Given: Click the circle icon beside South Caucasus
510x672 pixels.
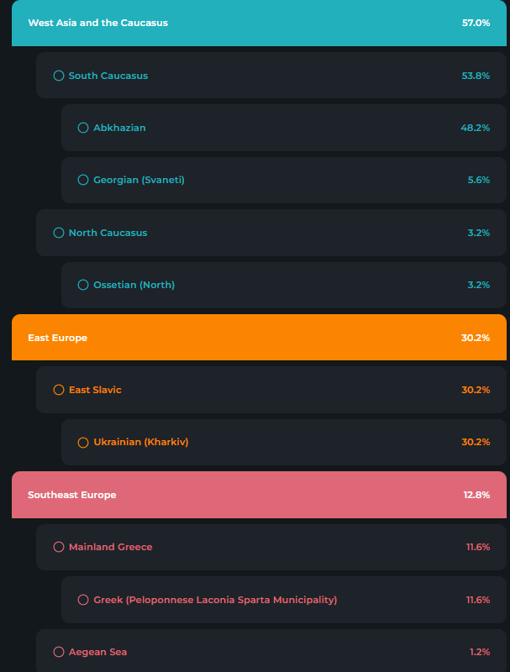Looking at the screenshot, I should pyautogui.click(x=59, y=76).
